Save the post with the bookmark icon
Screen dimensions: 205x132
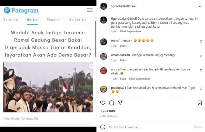click(x=200, y=103)
